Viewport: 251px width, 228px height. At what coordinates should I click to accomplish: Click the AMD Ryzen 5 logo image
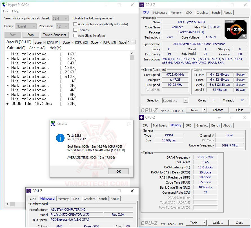[x=236, y=29]
